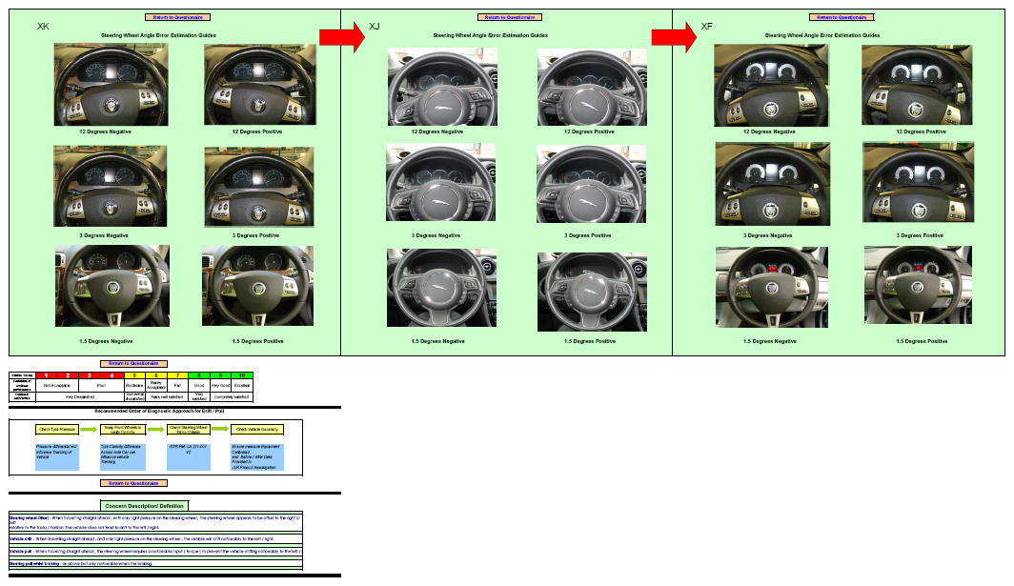Click the XK model label

point(43,27)
